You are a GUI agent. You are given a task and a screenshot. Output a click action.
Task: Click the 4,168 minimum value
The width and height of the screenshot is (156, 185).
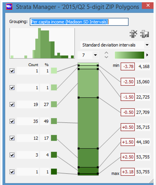tap(144, 67)
